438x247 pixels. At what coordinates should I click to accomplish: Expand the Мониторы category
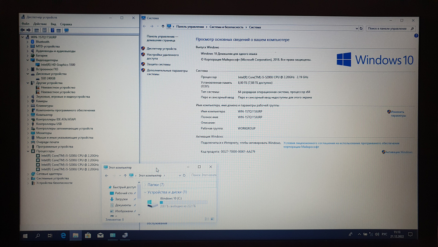click(28, 133)
